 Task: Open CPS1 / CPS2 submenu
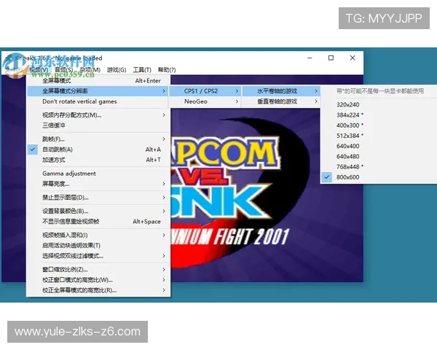tap(205, 91)
